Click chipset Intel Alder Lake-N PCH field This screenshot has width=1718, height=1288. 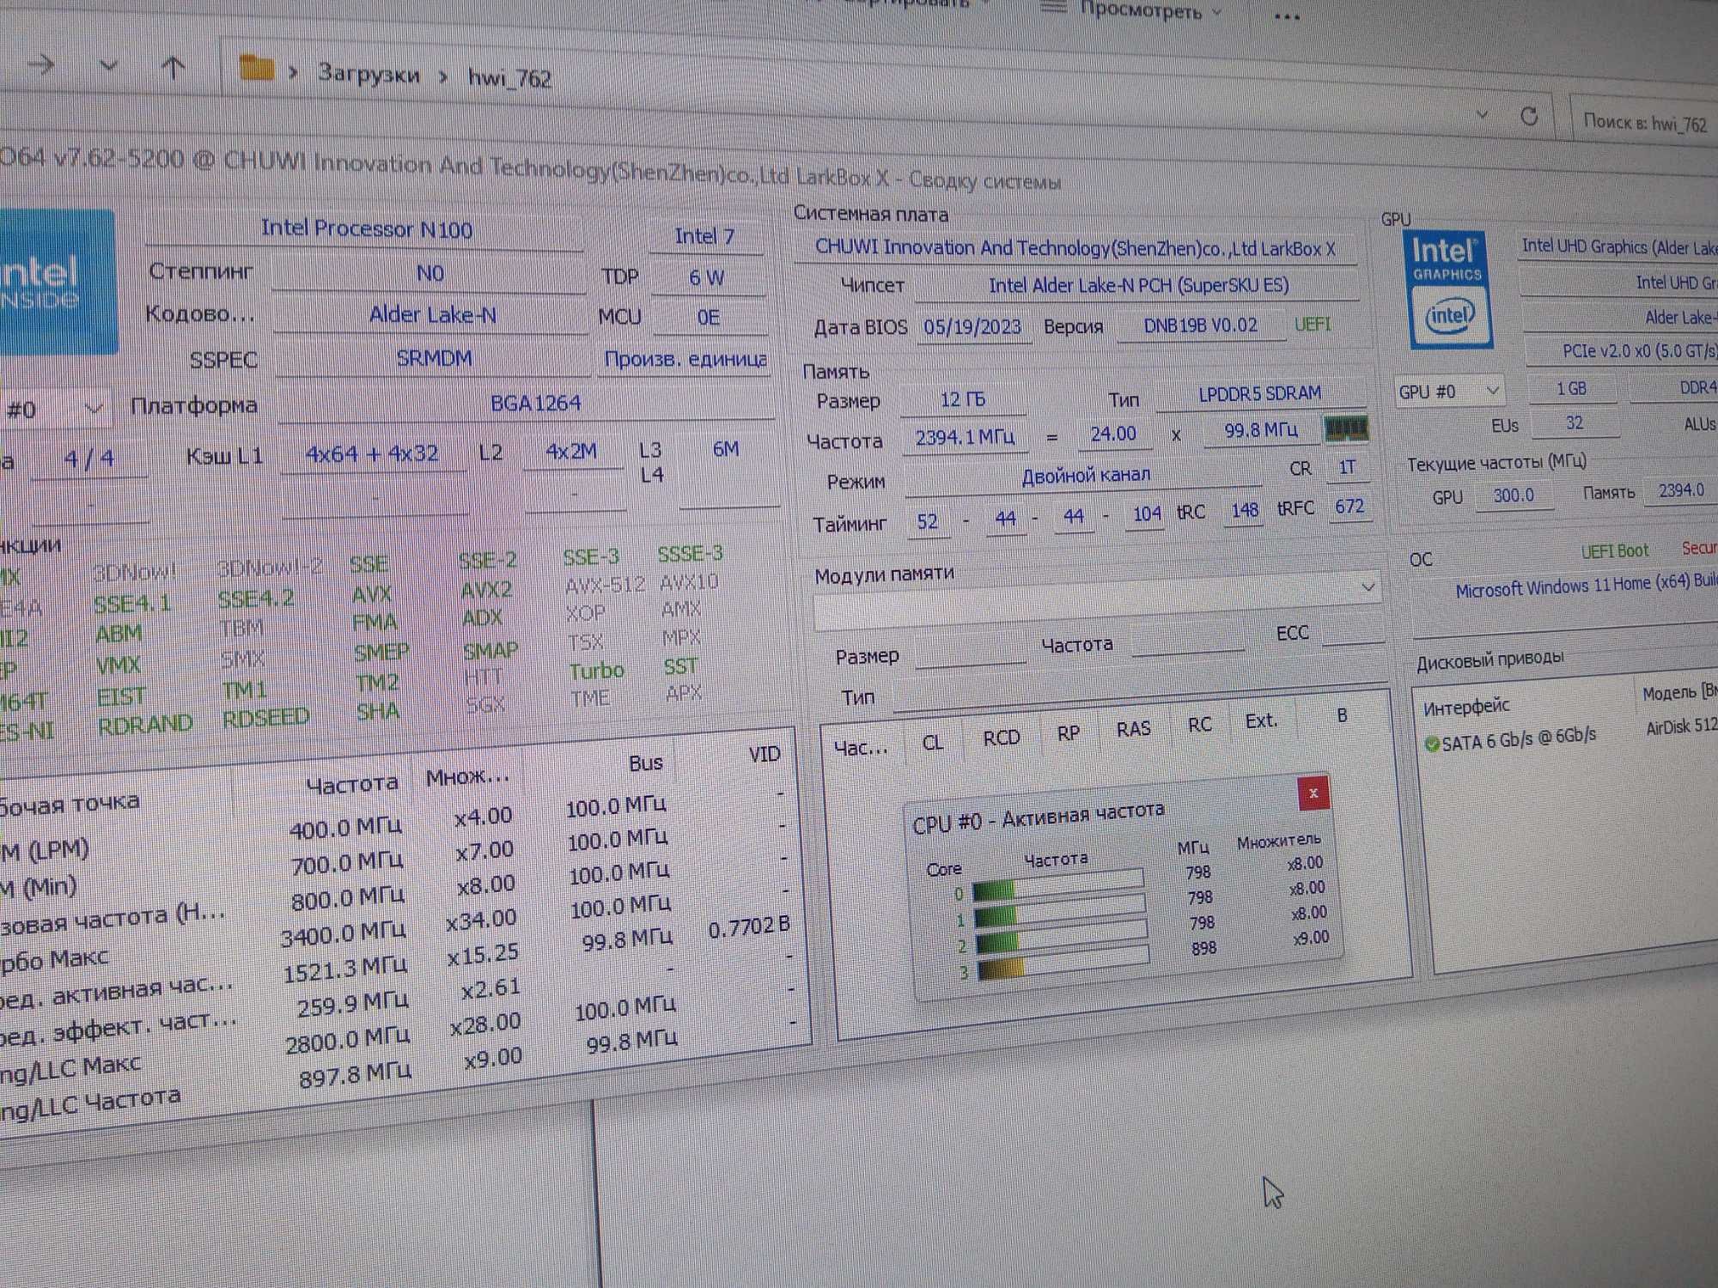1138,285
